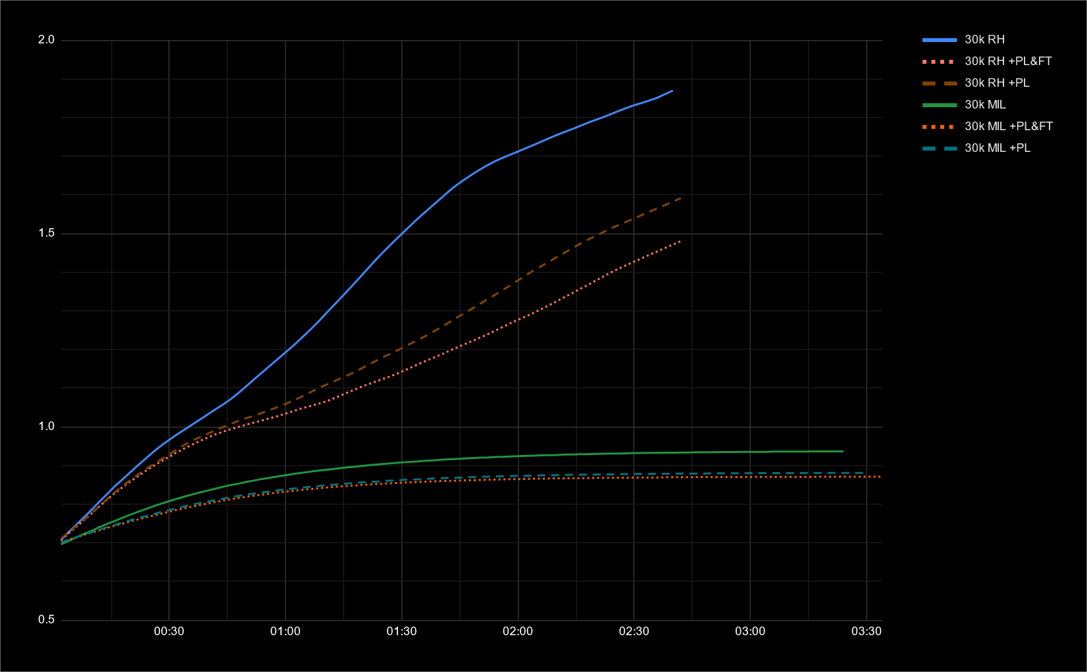Select the 30k MIL legend text

tap(985, 105)
